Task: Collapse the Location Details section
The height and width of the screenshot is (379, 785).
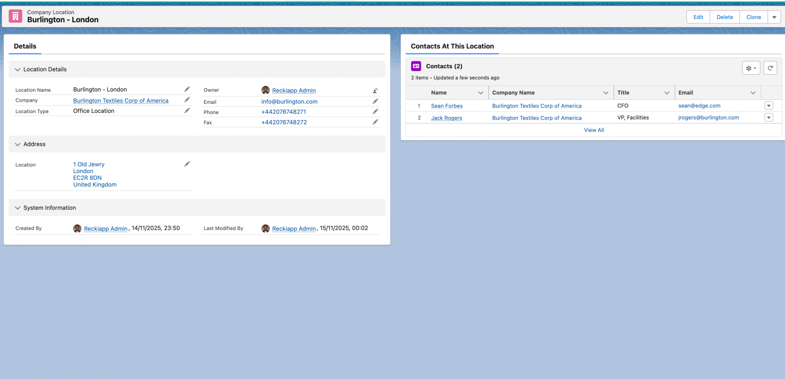Action: [x=18, y=70]
